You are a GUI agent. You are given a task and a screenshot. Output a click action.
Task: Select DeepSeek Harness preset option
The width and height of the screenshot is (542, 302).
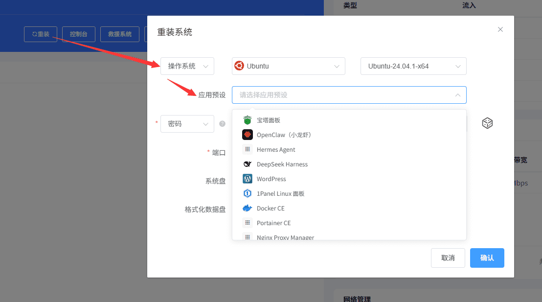tap(349, 164)
